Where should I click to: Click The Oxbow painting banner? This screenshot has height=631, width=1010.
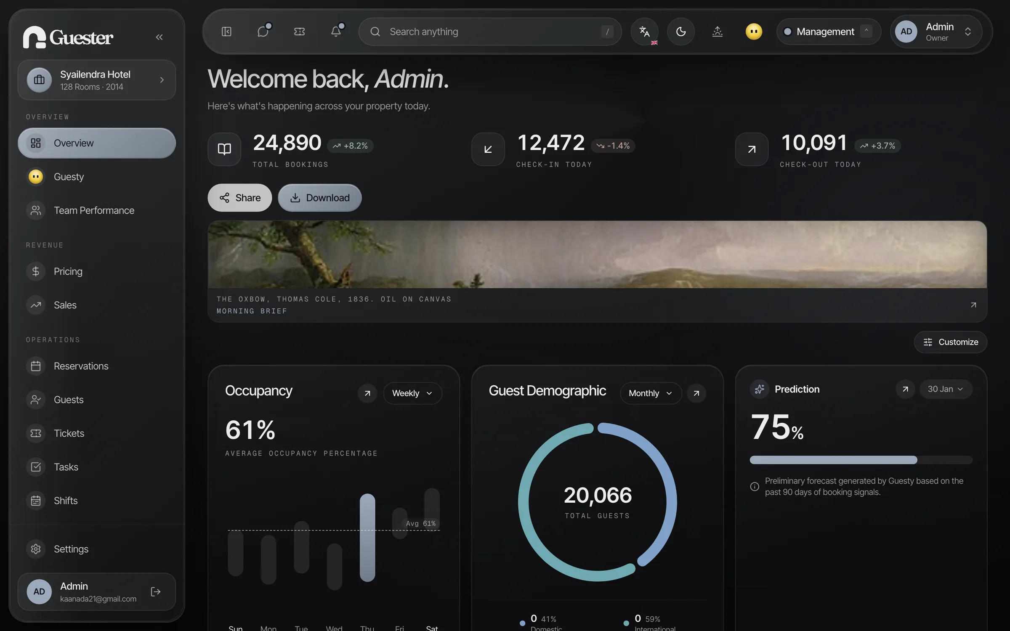coord(598,255)
